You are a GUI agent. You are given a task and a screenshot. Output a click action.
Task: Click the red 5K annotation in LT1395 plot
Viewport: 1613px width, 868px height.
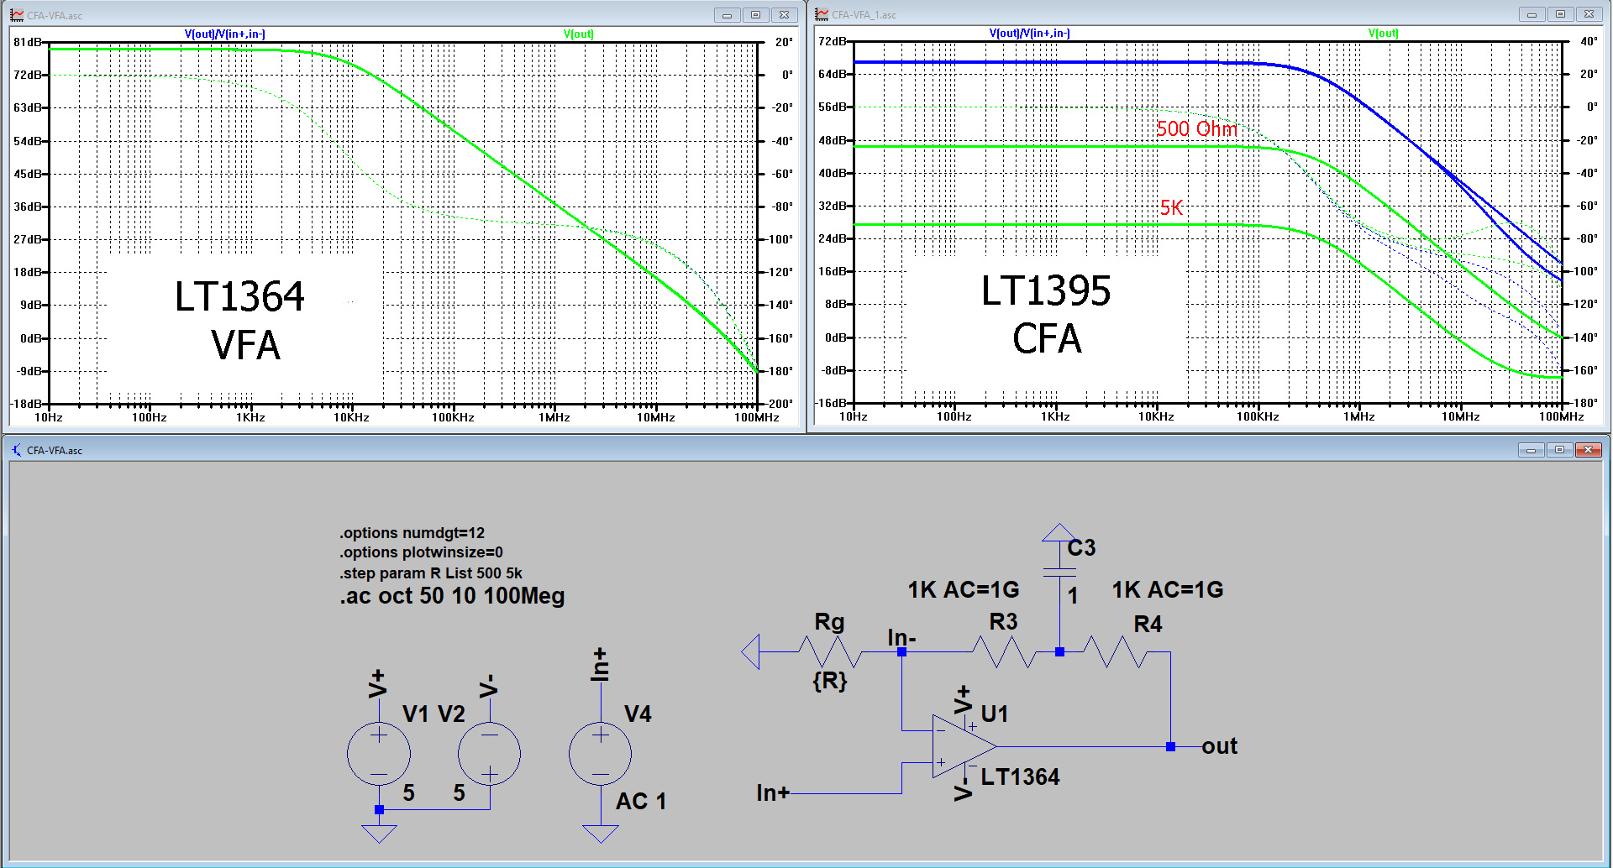1171,207
